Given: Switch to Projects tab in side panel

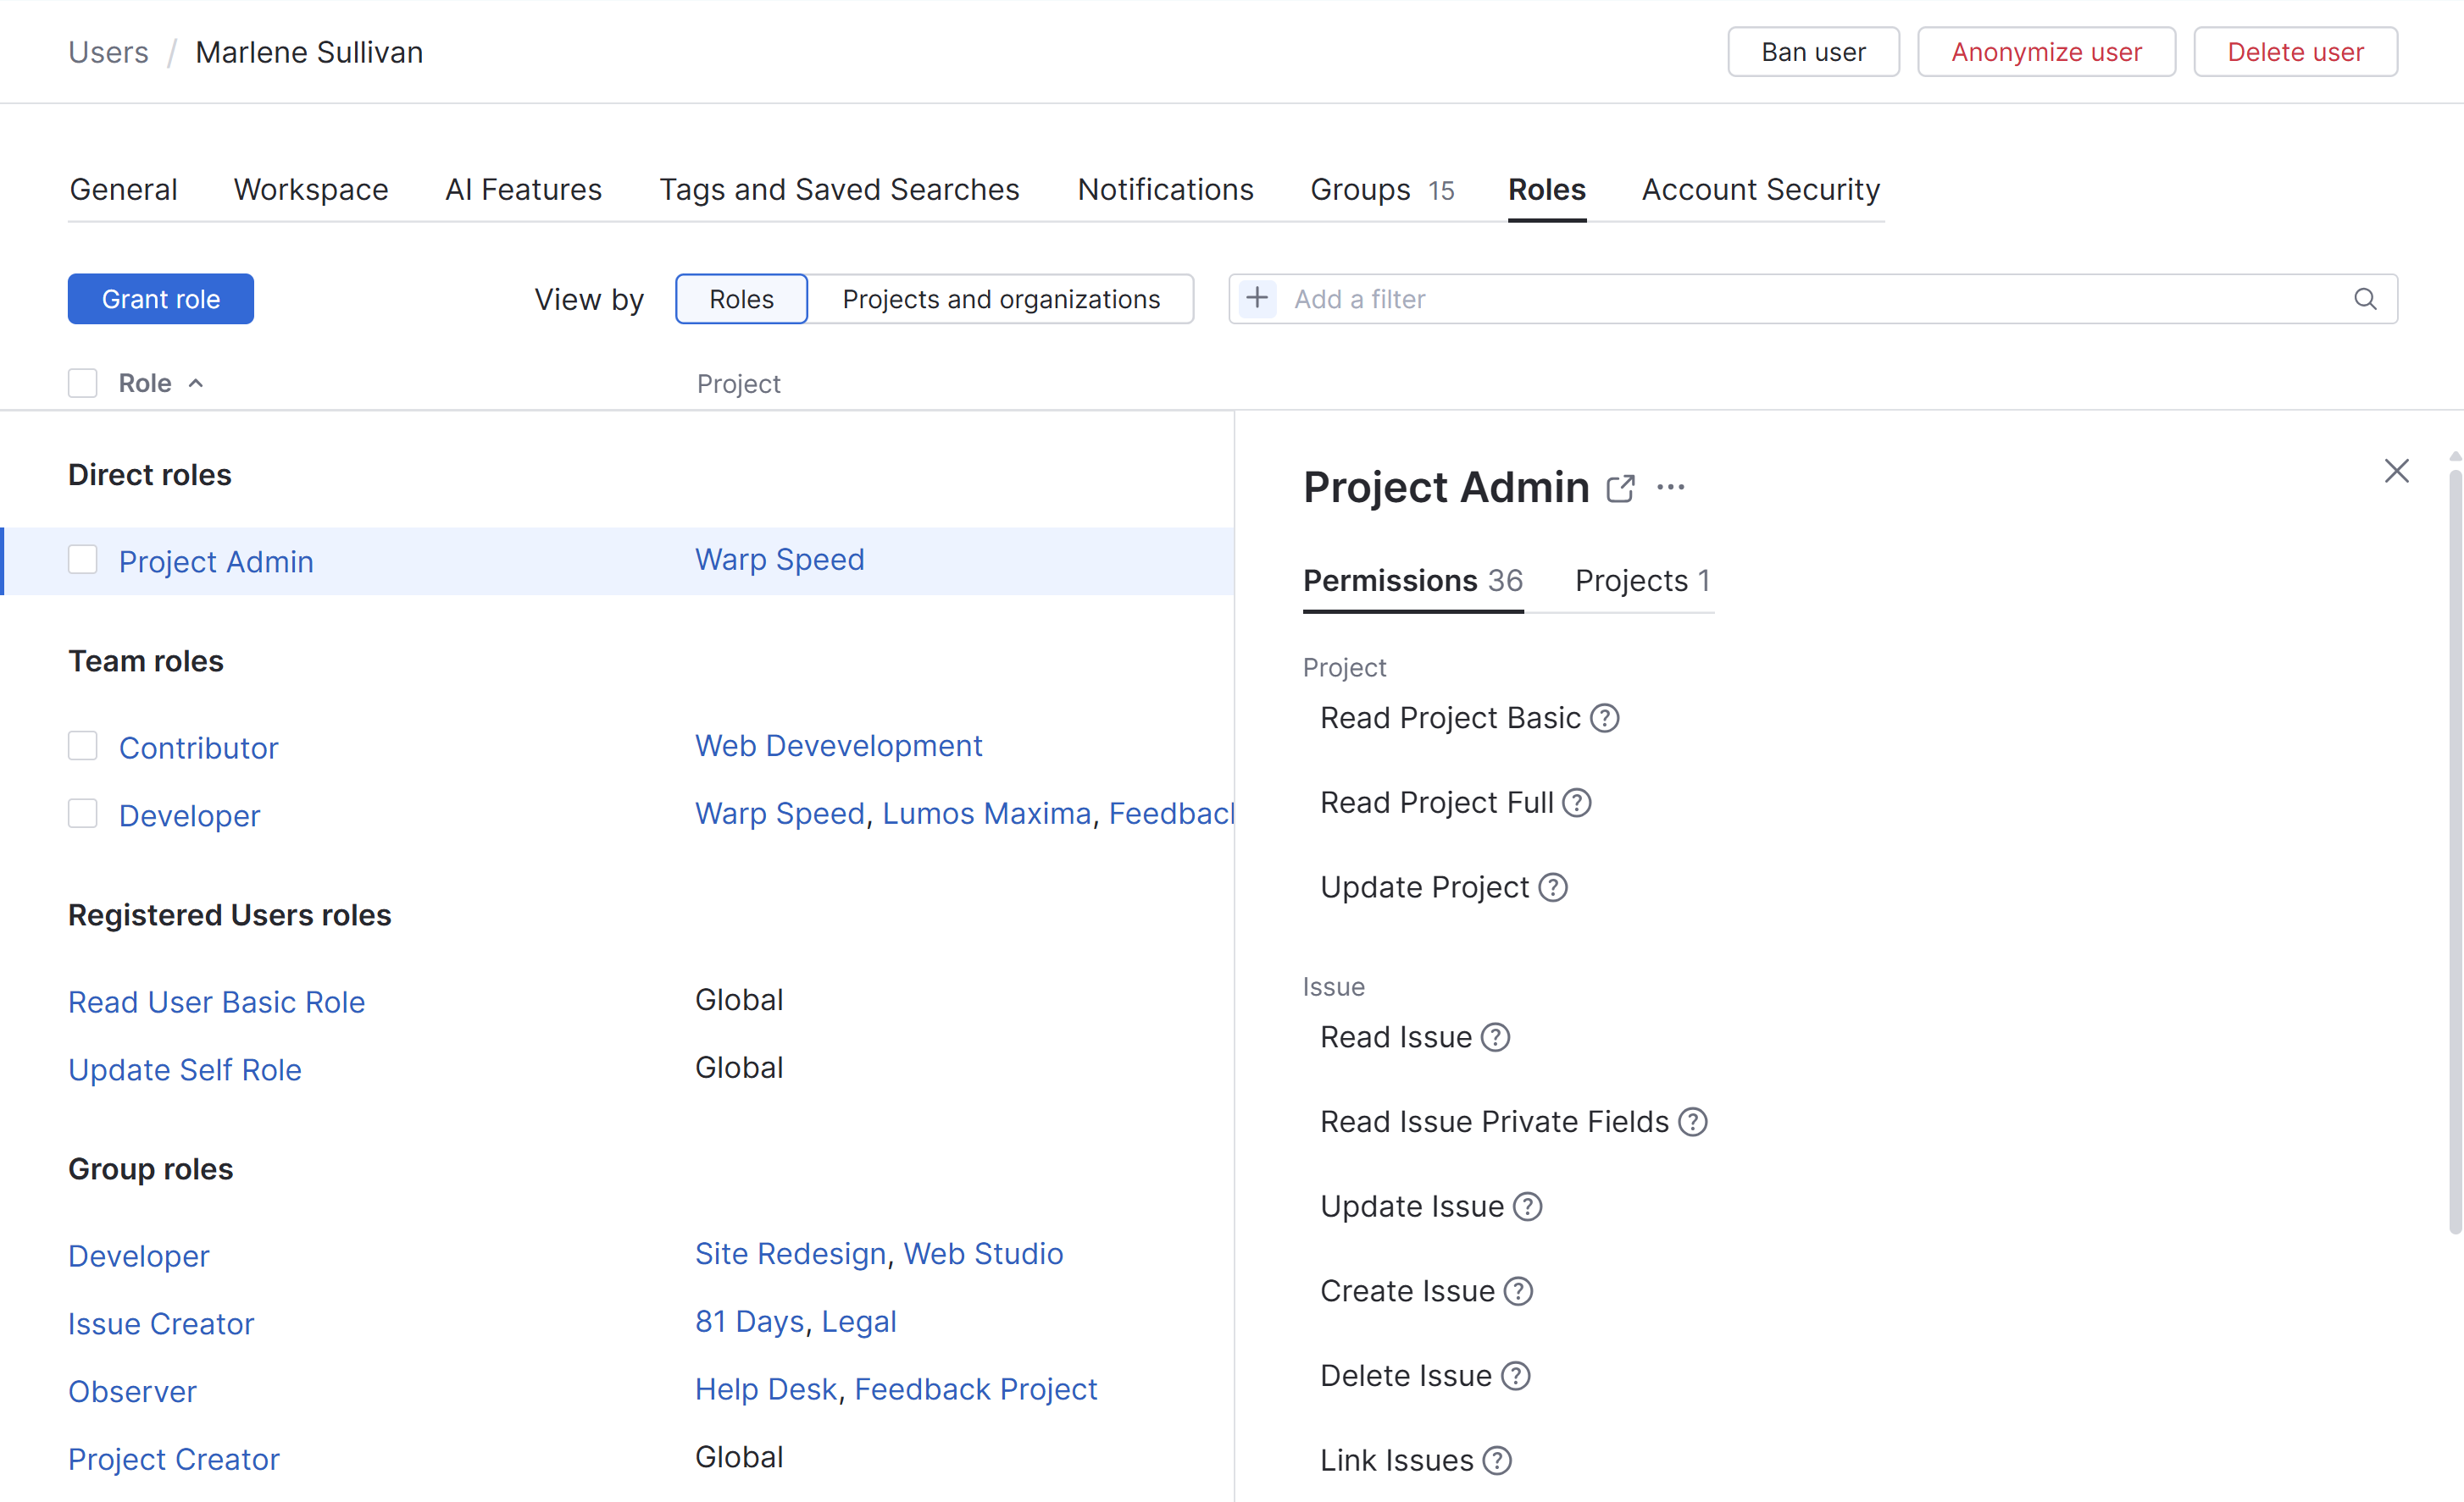Looking at the screenshot, I should coord(1641,581).
